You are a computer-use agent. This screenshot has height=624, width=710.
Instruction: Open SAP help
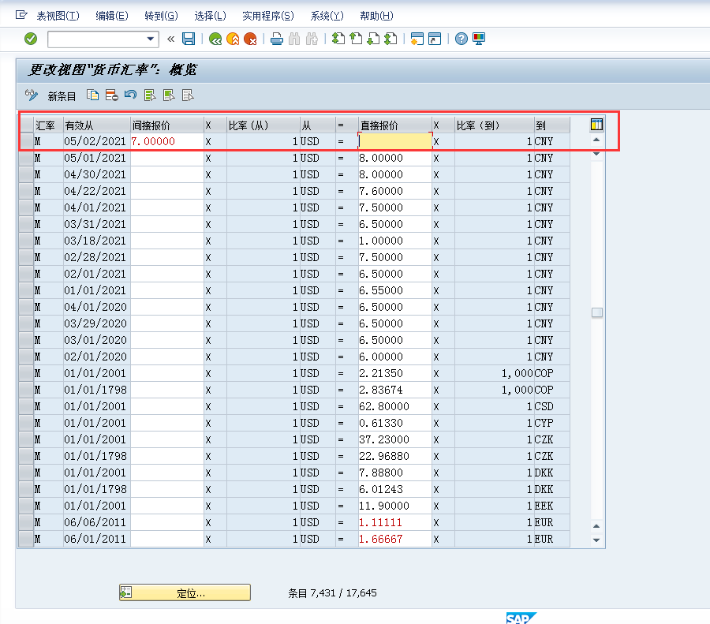[460, 38]
